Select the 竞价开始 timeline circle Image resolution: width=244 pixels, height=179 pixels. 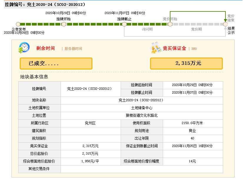click(170, 24)
